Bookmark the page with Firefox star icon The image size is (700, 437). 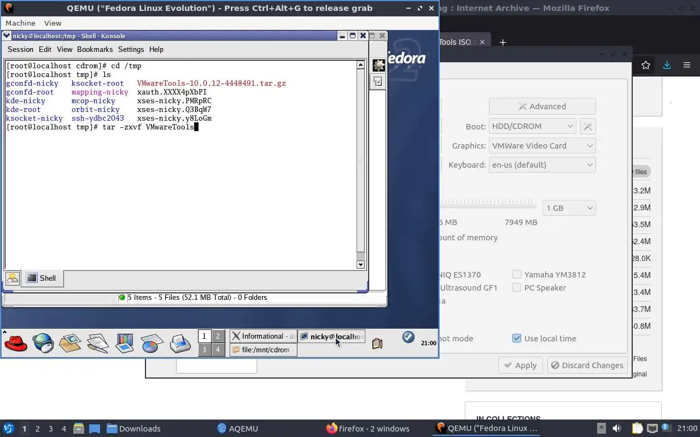(646, 66)
